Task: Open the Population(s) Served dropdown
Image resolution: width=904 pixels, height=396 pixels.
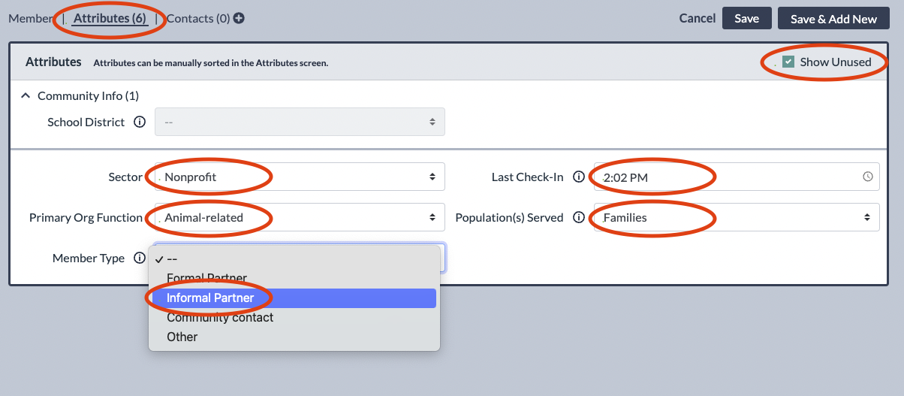Action: pos(737,217)
